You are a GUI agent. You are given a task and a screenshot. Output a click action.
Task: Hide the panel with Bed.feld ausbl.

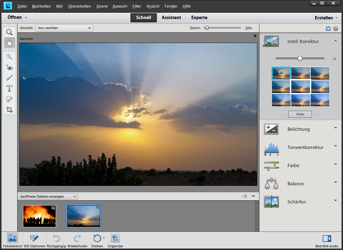pyautogui.click(x=327, y=241)
